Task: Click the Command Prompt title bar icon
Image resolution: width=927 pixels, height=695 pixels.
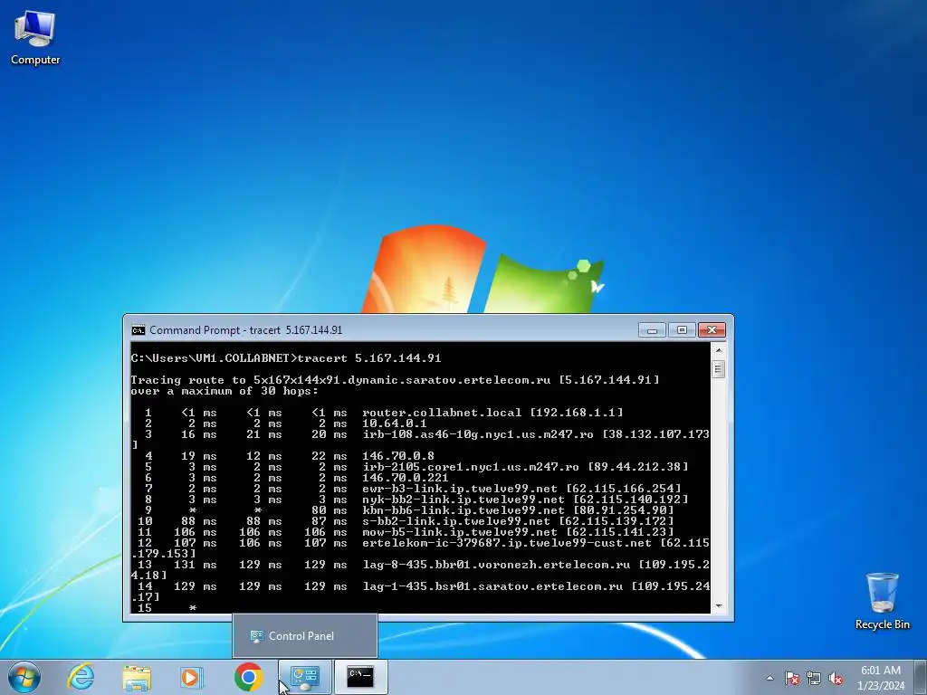Action: tap(139, 329)
